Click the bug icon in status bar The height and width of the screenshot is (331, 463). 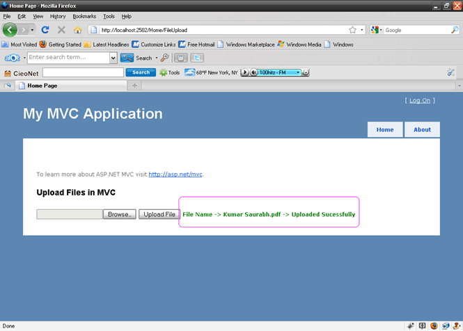tap(411, 325)
